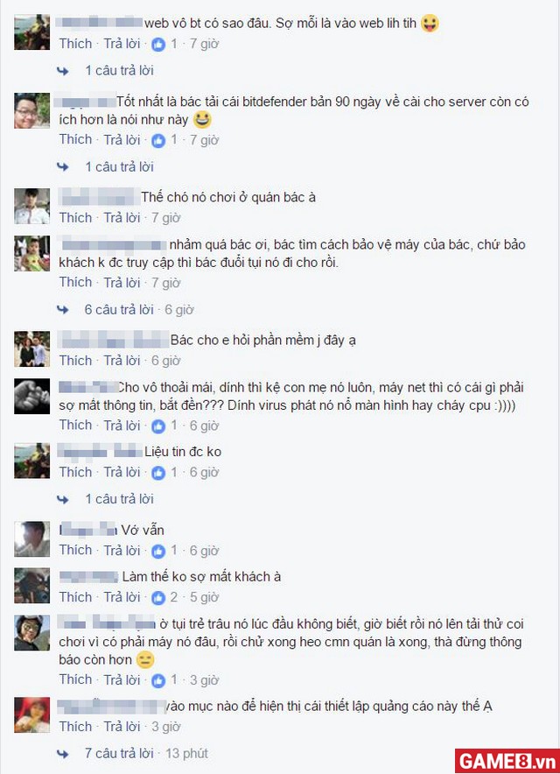The image size is (560, 774).
Task: Click the like reaction icon on the 'Vớ vẫn' comment
Action: click(x=157, y=552)
